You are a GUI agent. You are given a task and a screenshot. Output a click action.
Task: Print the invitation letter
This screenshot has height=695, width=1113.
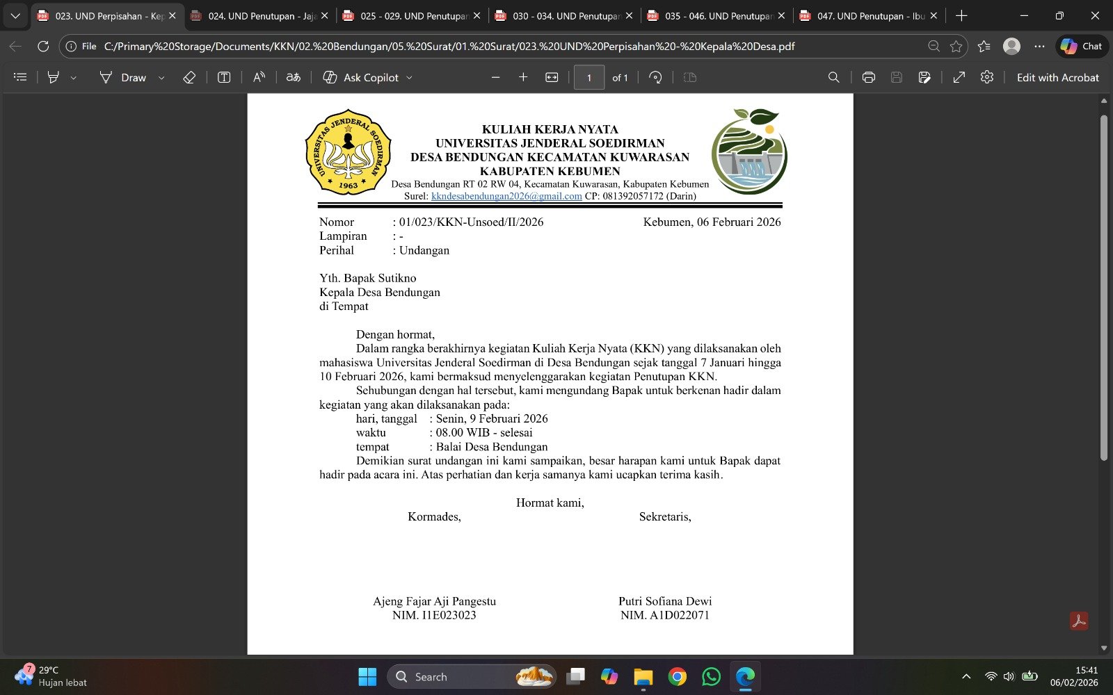click(x=868, y=77)
